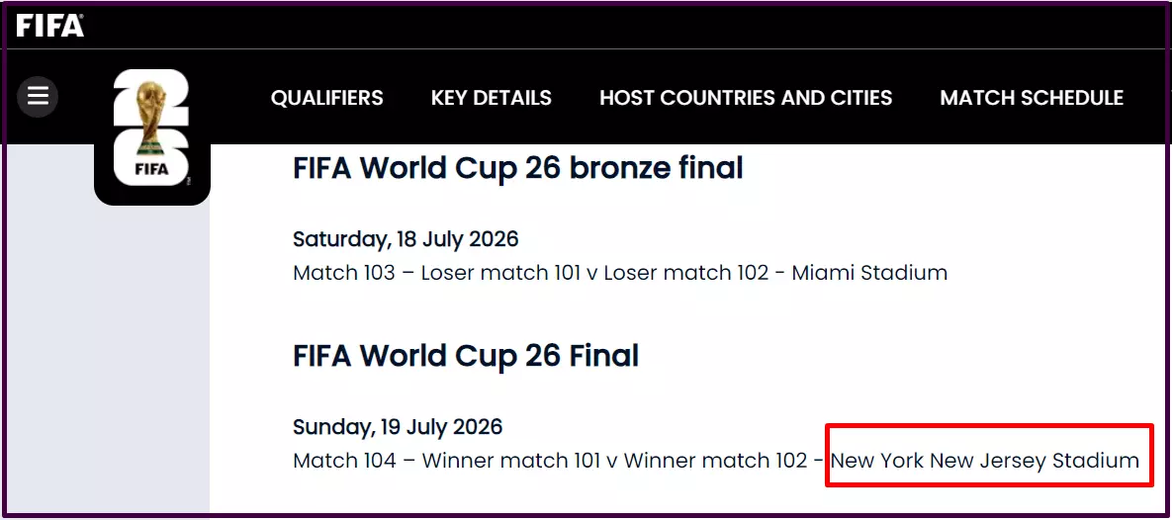This screenshot has width=1172, height=520.
Task: Click the Match 104 text
Action: pyautogui.click(x=344, y=461)
